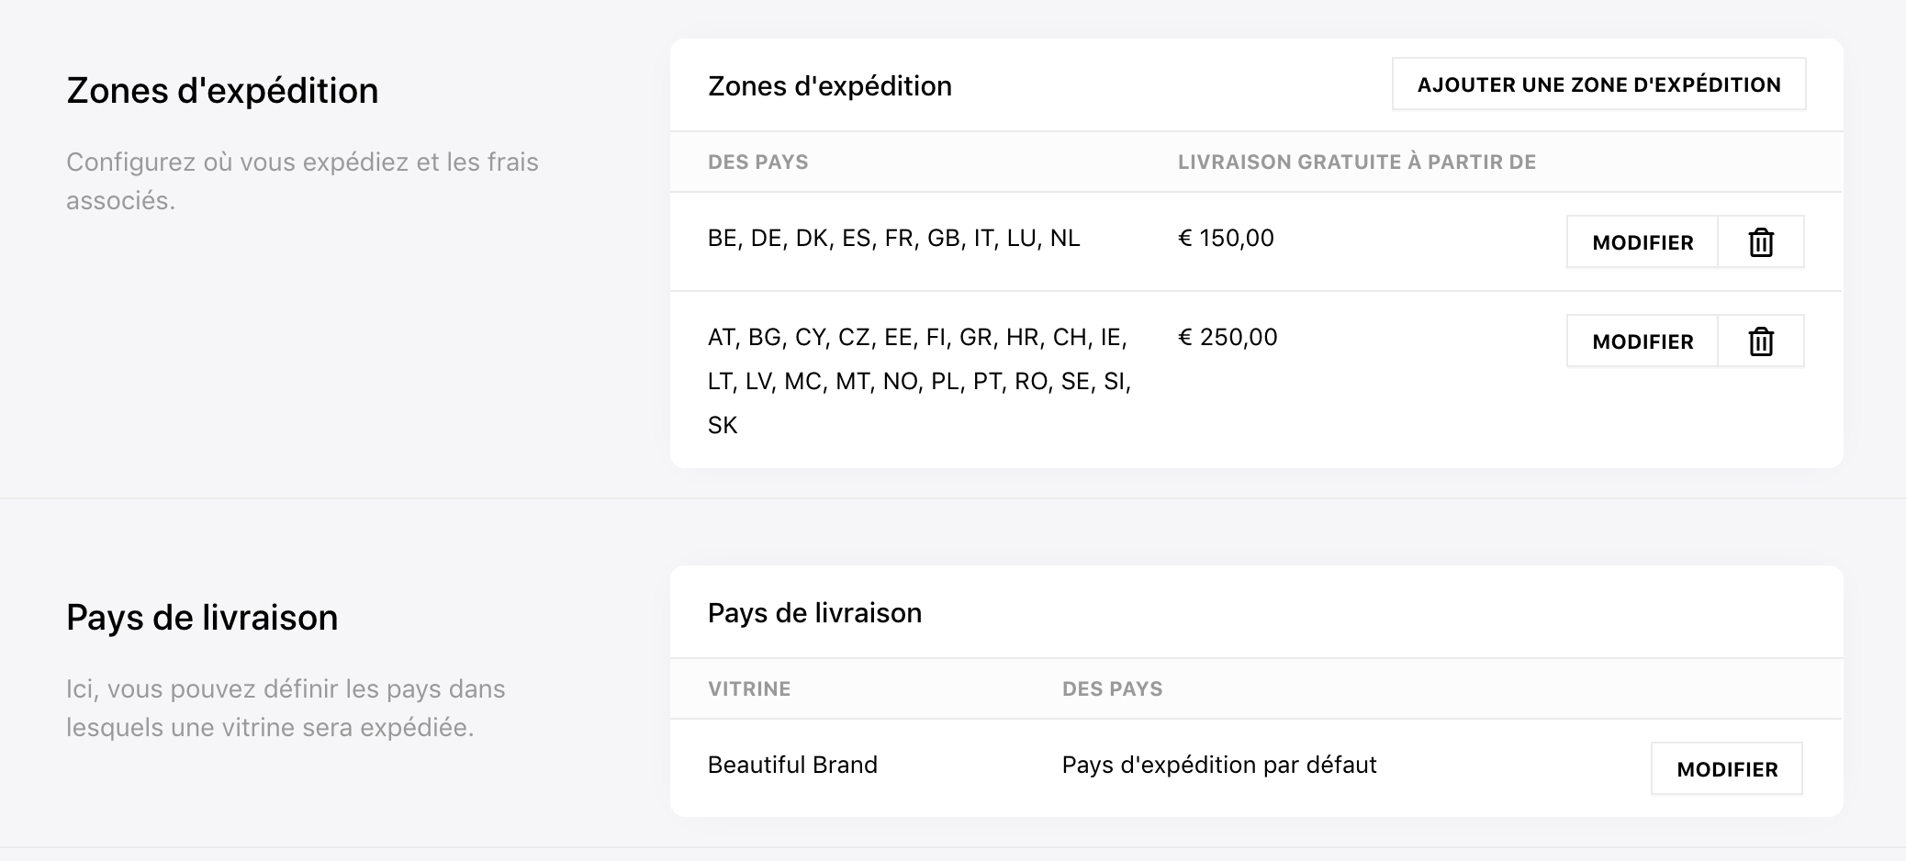The height and width of the screenshot is (861, 1906).
Task: Delete the € 150,00 shipping zone via trash icon
Action: (1761, 242)
